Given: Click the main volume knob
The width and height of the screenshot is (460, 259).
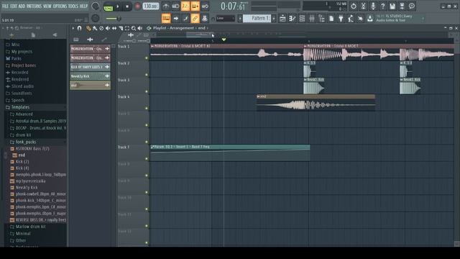Looking at the screenshot, I should click(x=96, y=6).
